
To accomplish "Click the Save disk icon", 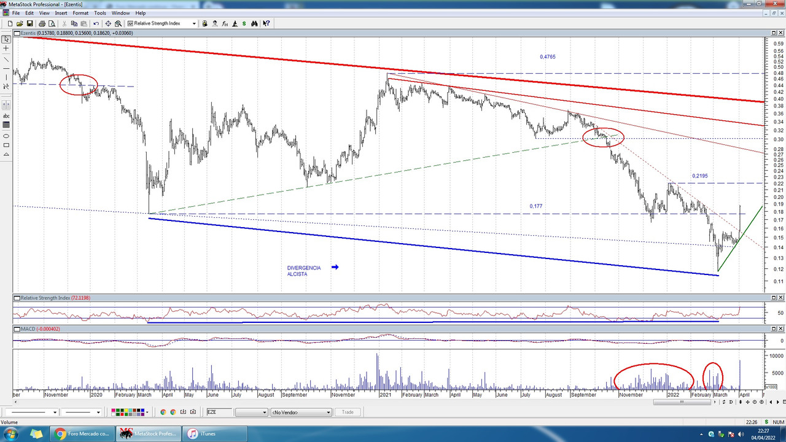I will click(x=29, y=23).
